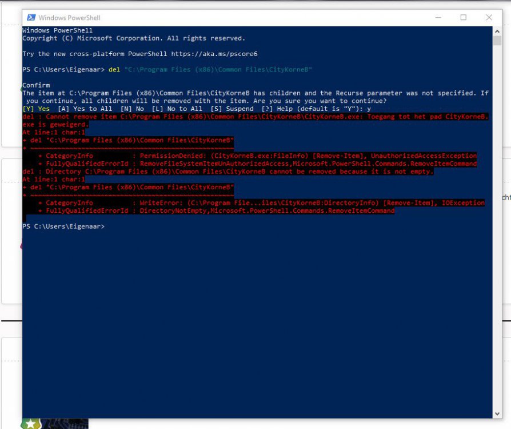Screen dimensions: 511x429
Task: Click 'exe is geweigerd.' error text
Action: point(55,124)
